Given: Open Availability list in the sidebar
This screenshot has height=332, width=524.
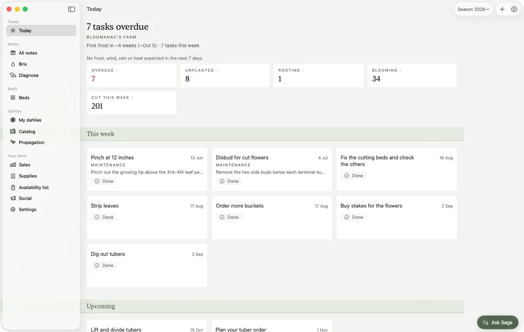Looking at the screenshot, I should [x=41, y=187].
